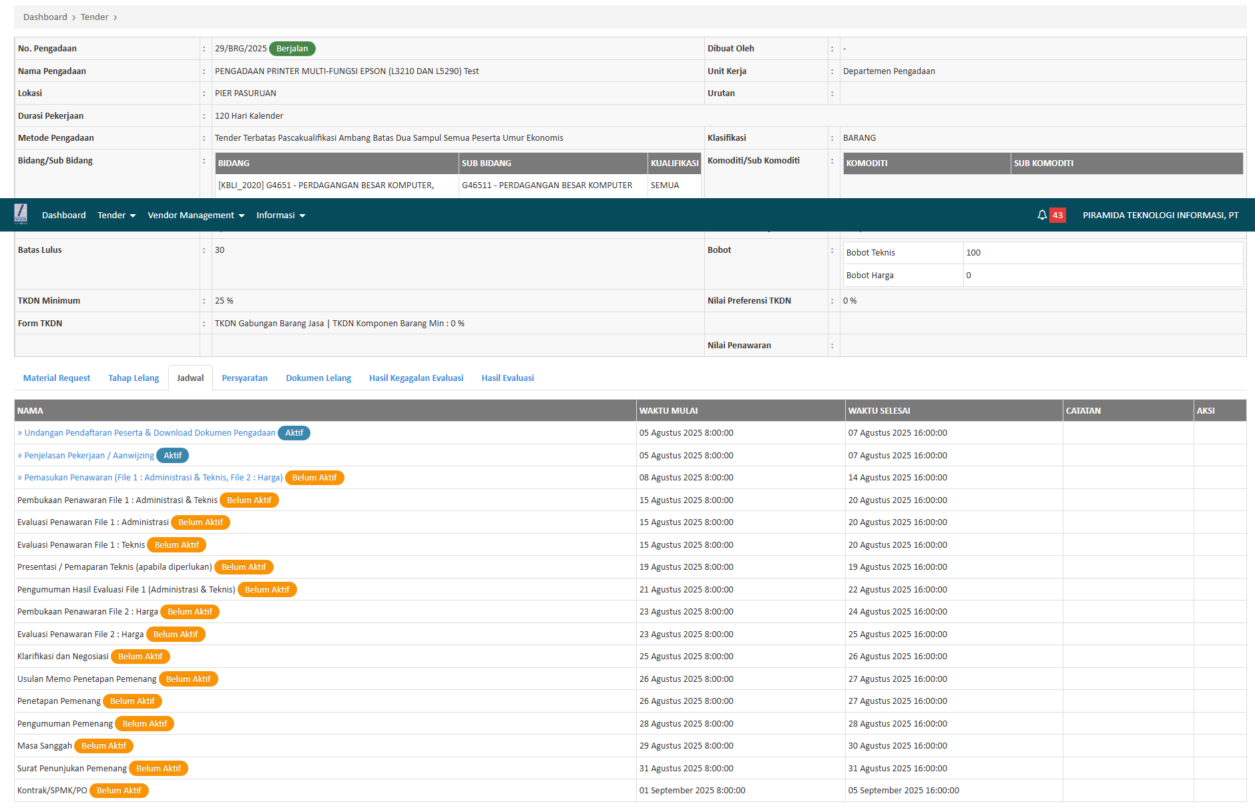Image resolution: width=1255 pixels, height=812 pixels.
Task: Switch to the Material Request tab
Action: pyautogui.click(x=57, y=378)
